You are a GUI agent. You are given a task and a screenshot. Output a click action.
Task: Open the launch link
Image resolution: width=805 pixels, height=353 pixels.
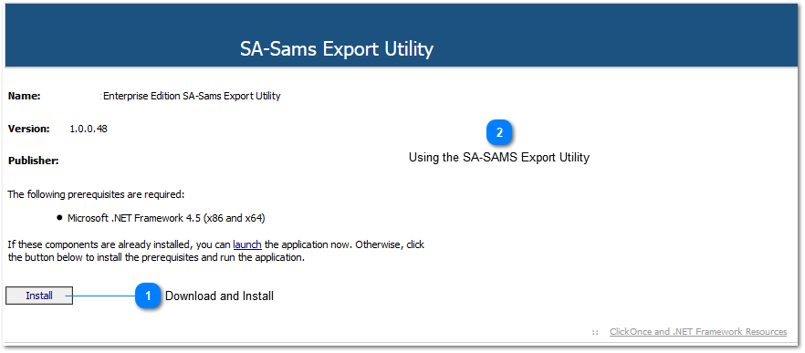(247, 244)
